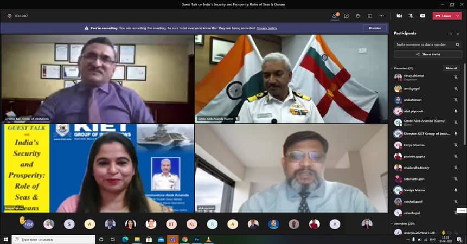Open Participants panel more options menu
The image size is (467, 244).
point(449,34)
